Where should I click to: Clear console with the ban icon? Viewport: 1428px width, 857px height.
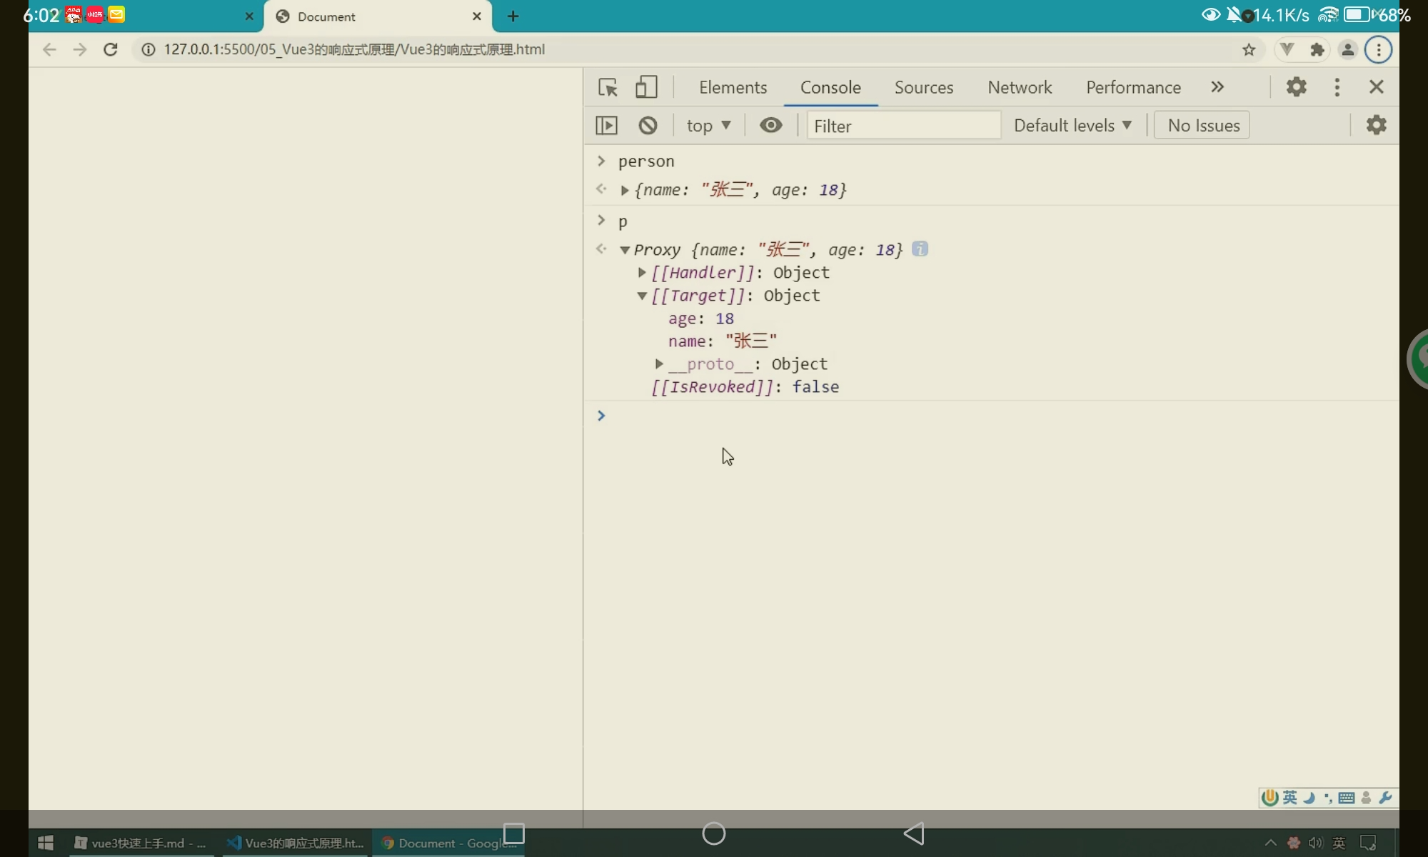648,126
